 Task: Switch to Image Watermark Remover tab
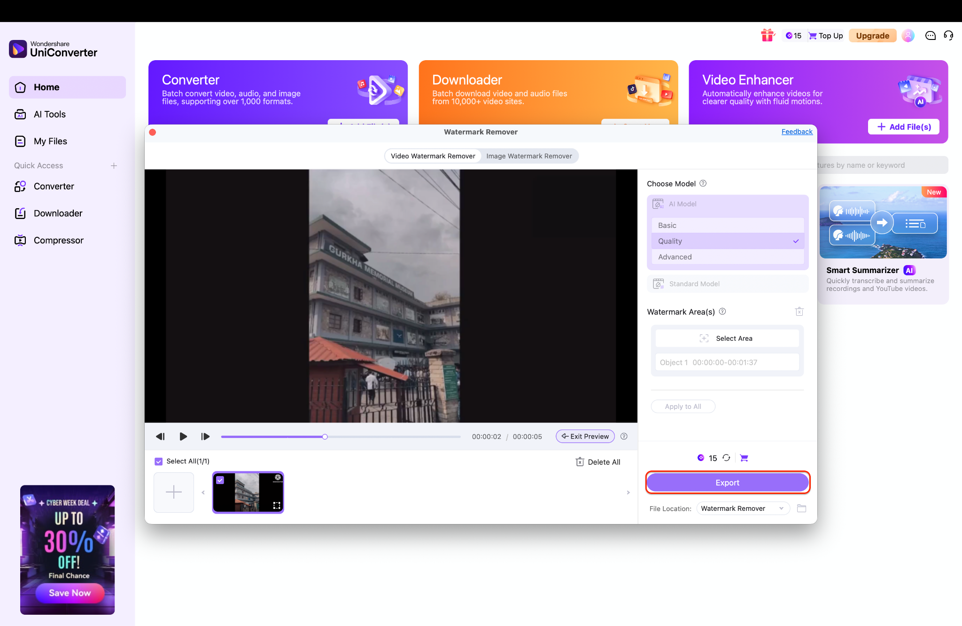coord(529,156)
